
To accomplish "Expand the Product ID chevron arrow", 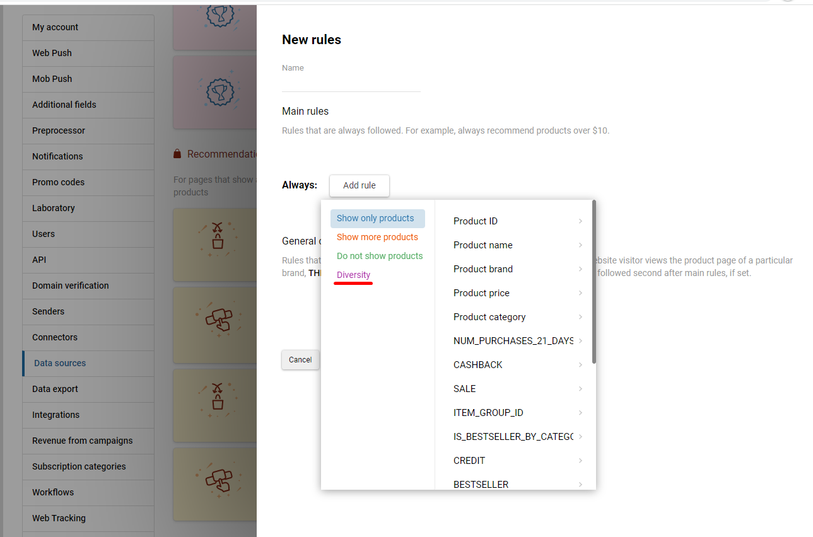I will 580,221.
